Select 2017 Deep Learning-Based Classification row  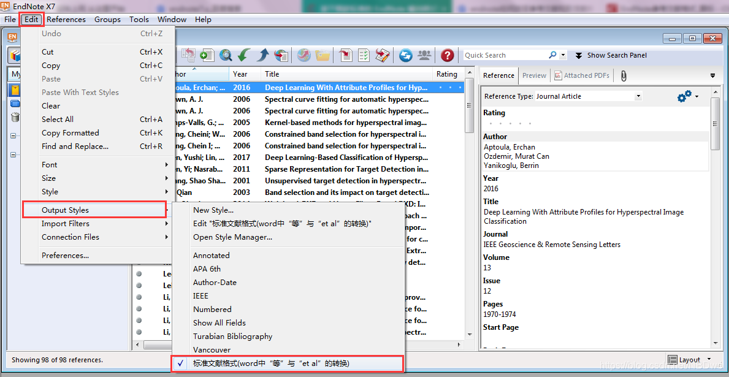point(299,157)
